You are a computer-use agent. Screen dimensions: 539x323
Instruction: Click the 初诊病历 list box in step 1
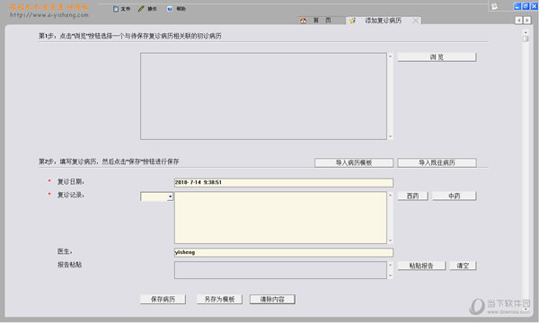pos(263,96)
